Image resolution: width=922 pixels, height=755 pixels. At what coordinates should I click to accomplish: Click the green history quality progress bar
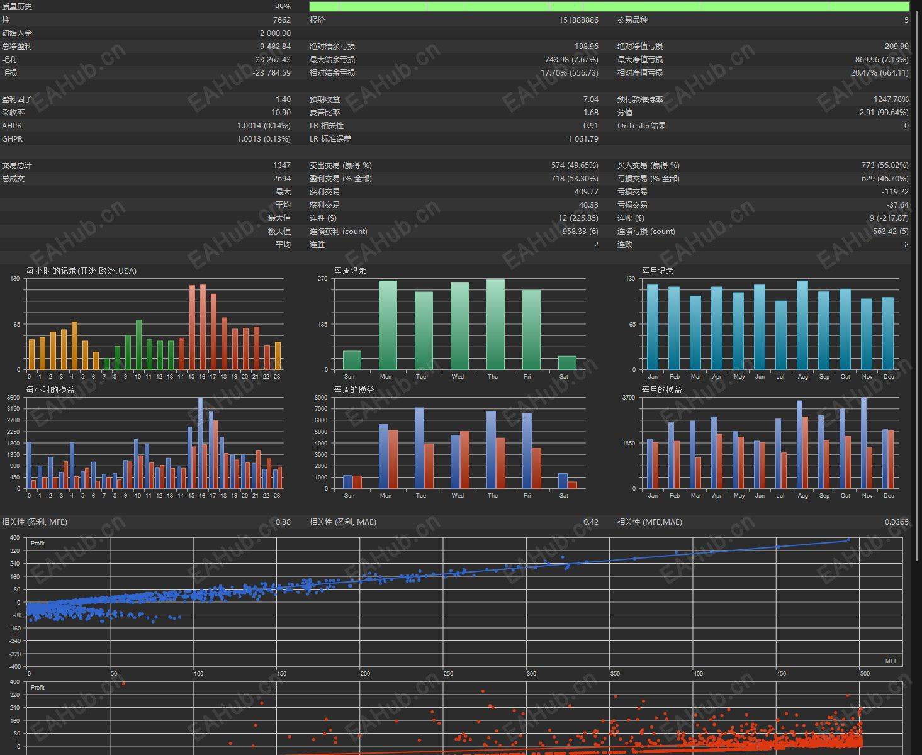[609, 6]
